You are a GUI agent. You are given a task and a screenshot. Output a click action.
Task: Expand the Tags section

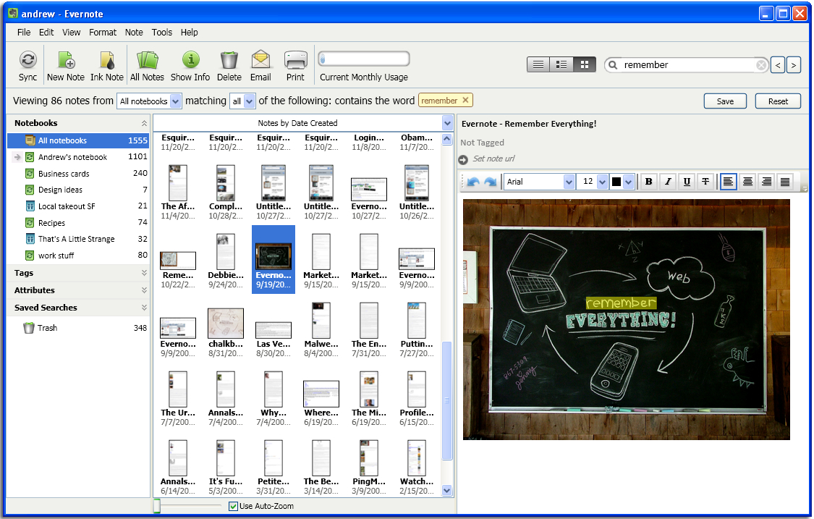tap(144, 273)
